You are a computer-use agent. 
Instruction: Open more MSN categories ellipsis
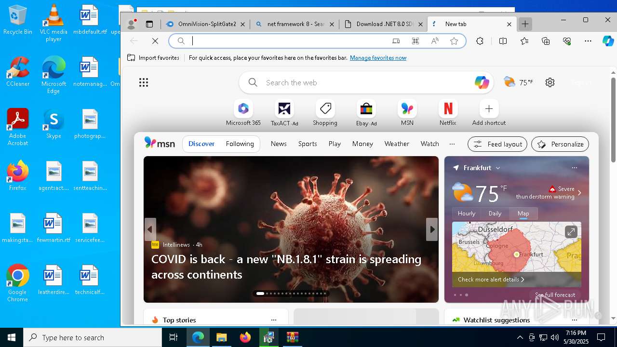coord(452,144)
